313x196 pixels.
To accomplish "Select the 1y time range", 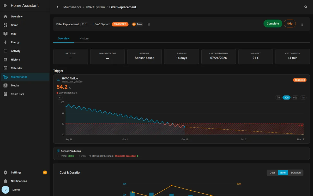I will pos(303,97).
